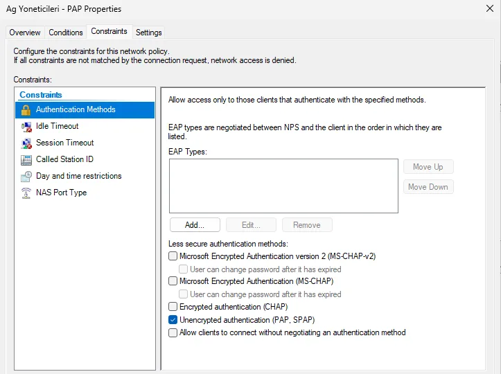The image size is (501, 374).
Task: Click the Edit... button
Action: click(x=251, y=225)
